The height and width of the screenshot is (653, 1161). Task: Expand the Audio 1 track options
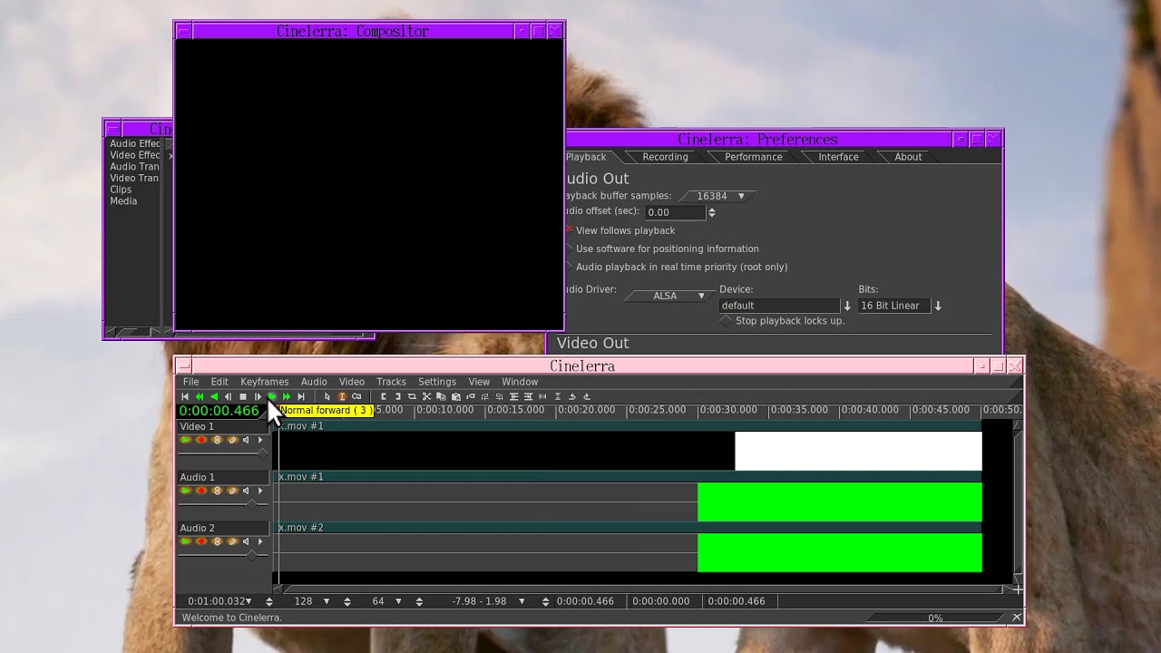coord(260,491)
